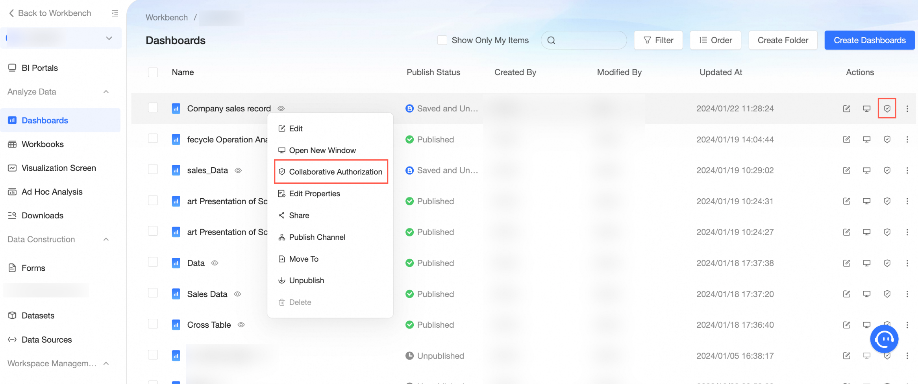Go Back to Workbench
Image resolution: width=918 pixels, height=384 pixels.
click(50, 13)
